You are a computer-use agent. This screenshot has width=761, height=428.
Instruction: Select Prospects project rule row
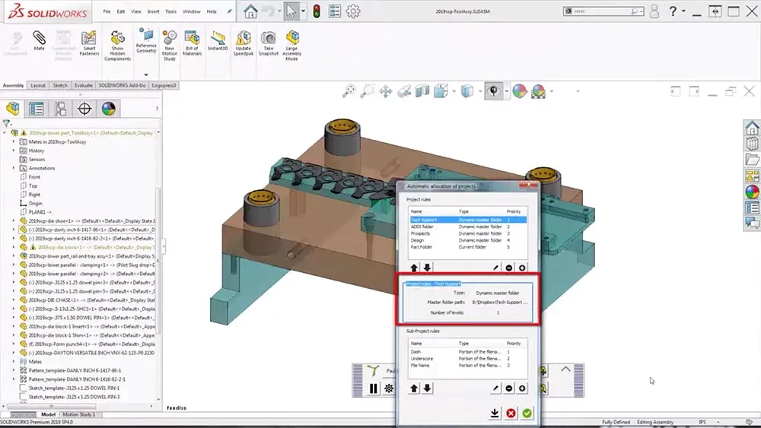click(x=467, y=233)
